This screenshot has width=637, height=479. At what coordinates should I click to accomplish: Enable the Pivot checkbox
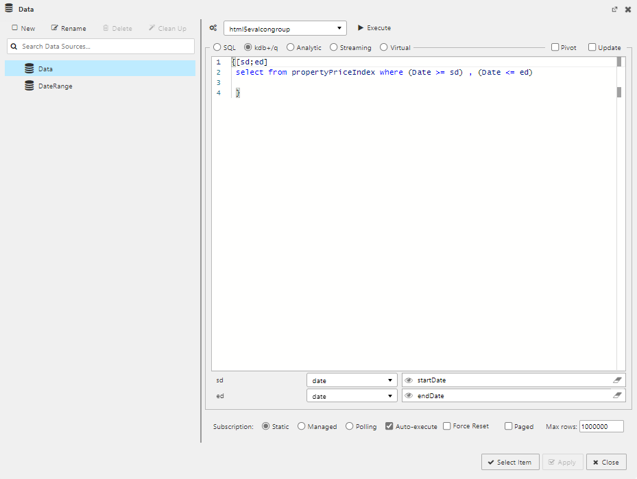coord(555,47)
